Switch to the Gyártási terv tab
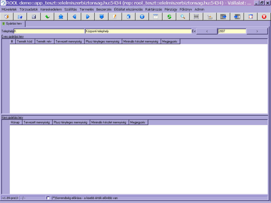Screen dimensions: 271x203 click(x=14, y=24)
